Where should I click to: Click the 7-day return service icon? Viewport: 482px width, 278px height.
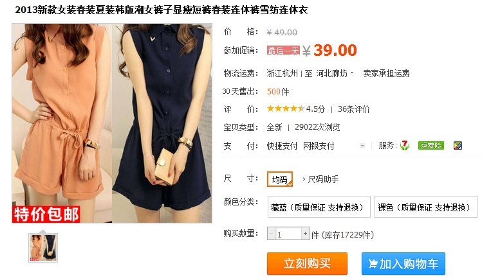tap(405, 145)
